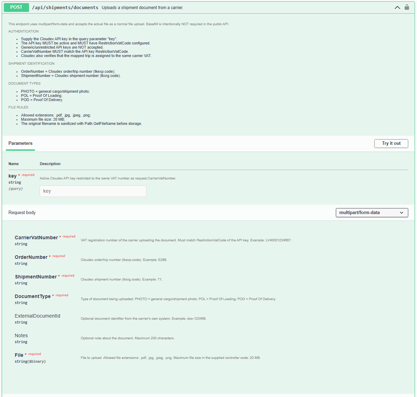Viewport: 417px width, 397px height.
Task: Click the DOCUMENT TYPES heading
Action: point(24,84)
